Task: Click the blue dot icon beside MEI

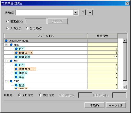Action: coord(11,61)
